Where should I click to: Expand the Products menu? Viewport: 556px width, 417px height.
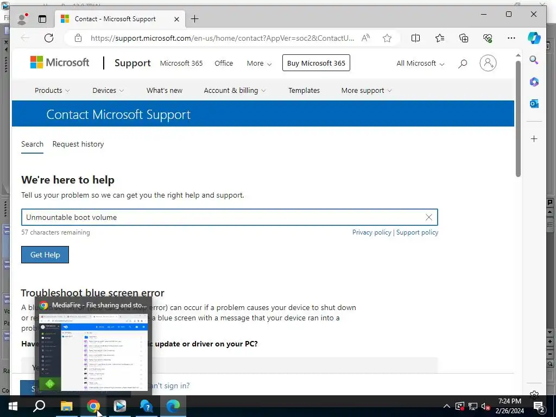coord(52,91)
